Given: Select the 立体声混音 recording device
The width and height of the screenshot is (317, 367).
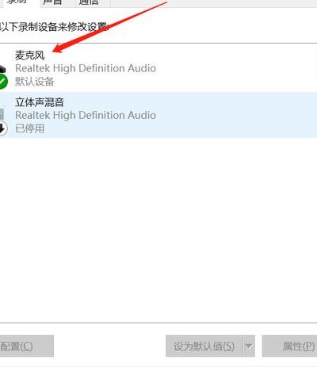Looking at the screenshot, I should pyautogui.click(x=158, y=115).
